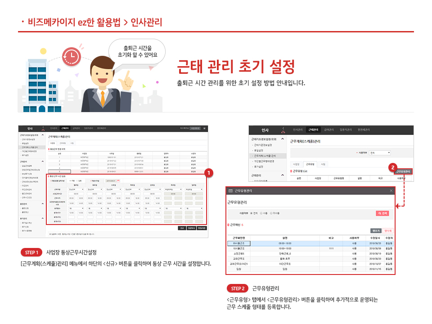Switch to the 사원 tab in Step 2 window
Screen dimensions: 432x324
[323, 164]
